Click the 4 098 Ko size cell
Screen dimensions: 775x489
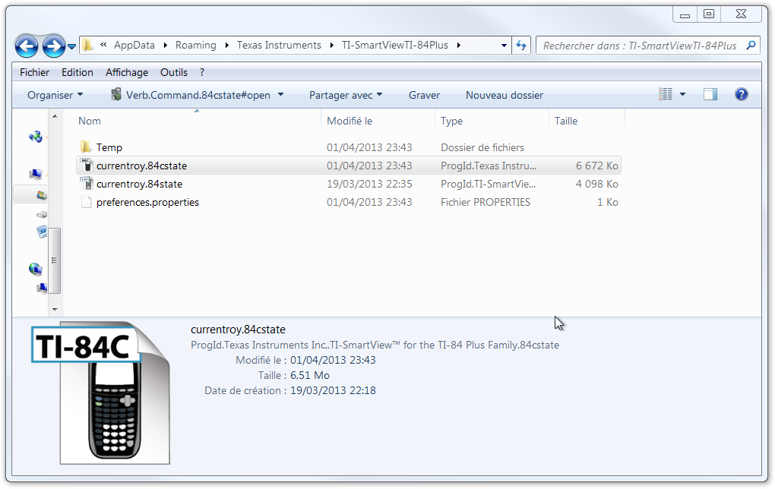[596, 185]
